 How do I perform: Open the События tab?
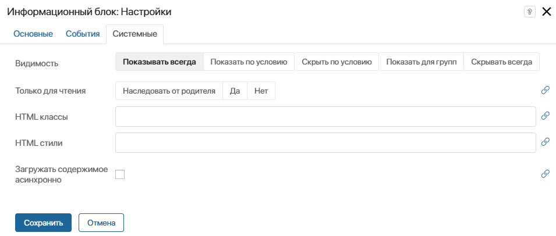[x=83, y=34]
